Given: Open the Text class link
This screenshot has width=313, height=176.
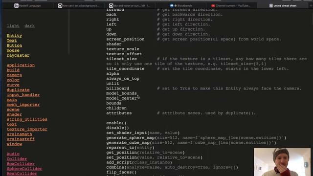Looking at the screenshot, I should pyautogui.click(x=12, y=41).
